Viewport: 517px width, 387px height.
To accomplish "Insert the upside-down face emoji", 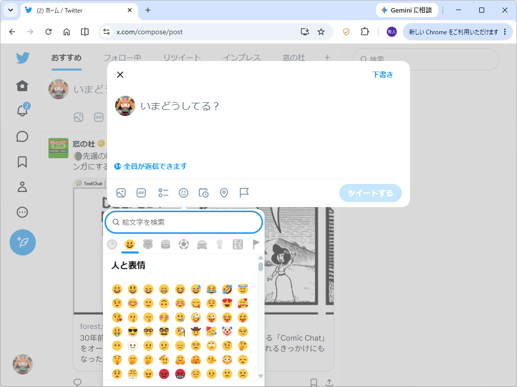I will click(164, 303).
